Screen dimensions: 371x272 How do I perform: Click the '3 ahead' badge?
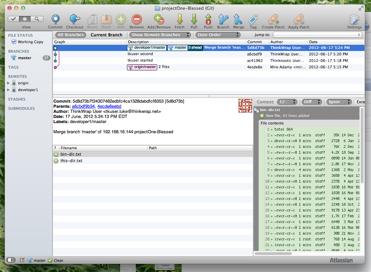click(195, 48)
